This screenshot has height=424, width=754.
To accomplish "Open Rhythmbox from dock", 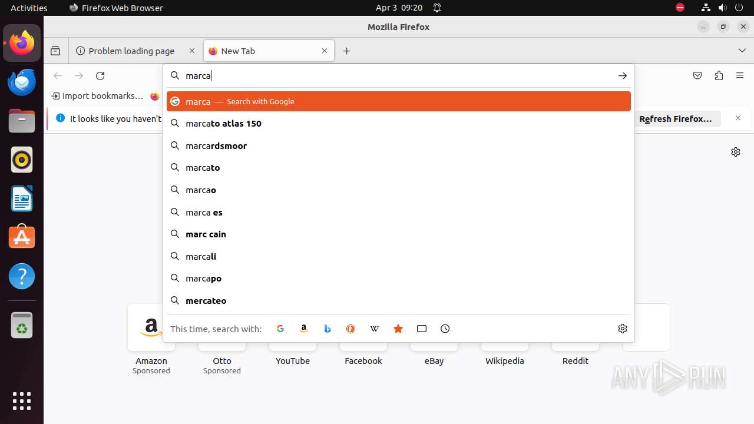I will [x=22, y=160].
